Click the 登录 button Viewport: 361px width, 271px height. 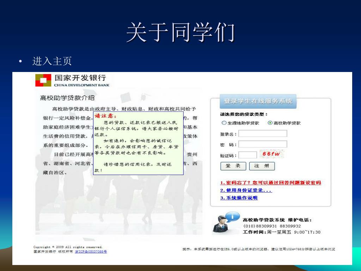pyautogui.click(x=233, y=166)
